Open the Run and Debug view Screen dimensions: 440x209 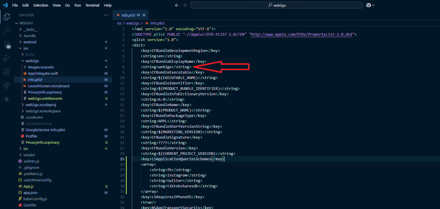click(x=7, y=58)
